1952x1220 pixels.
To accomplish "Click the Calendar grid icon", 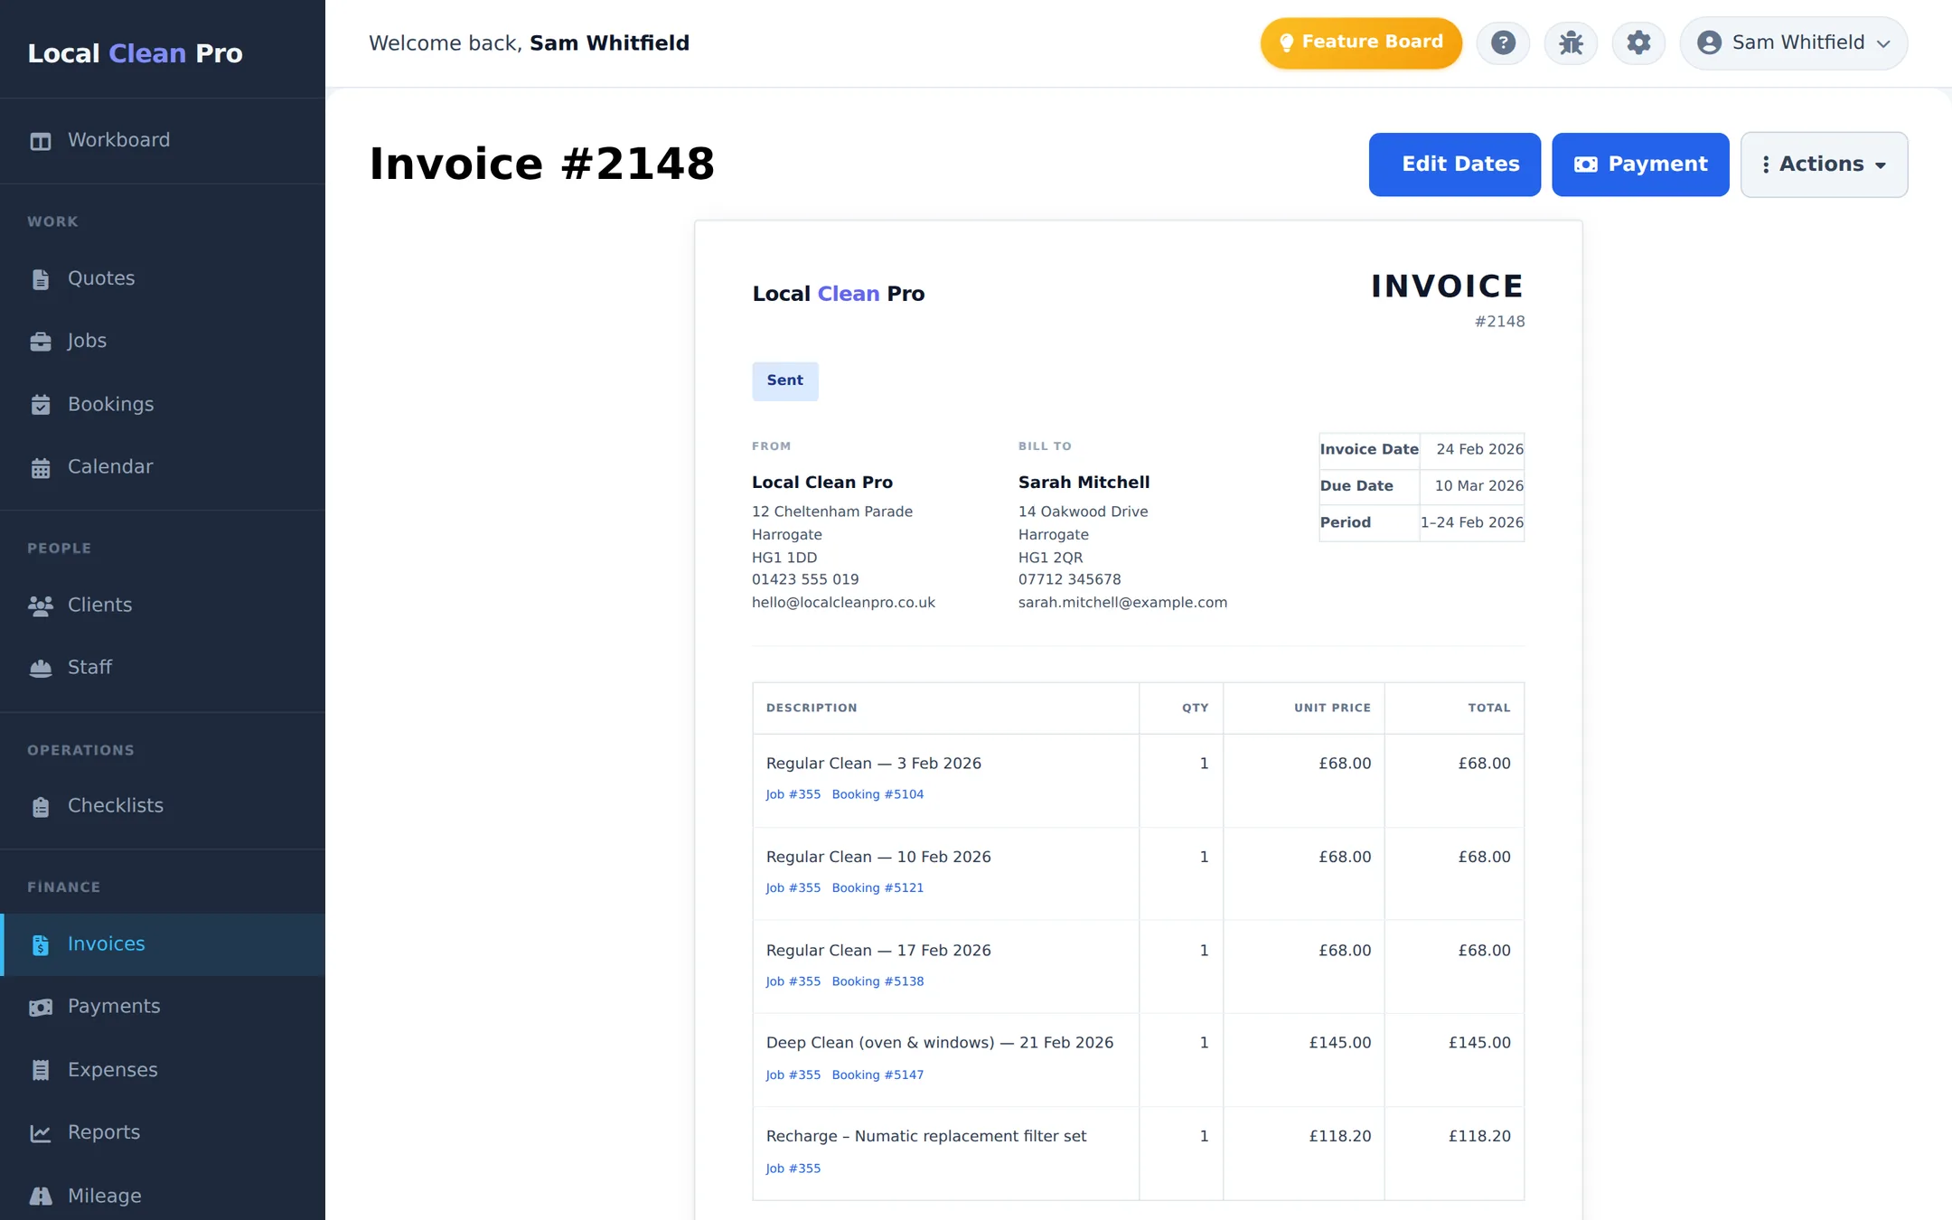I will 41,467.
